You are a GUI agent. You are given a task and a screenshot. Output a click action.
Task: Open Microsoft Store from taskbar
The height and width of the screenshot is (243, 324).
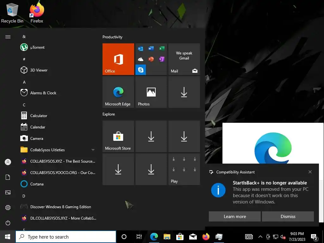click(x=180, y=237)
